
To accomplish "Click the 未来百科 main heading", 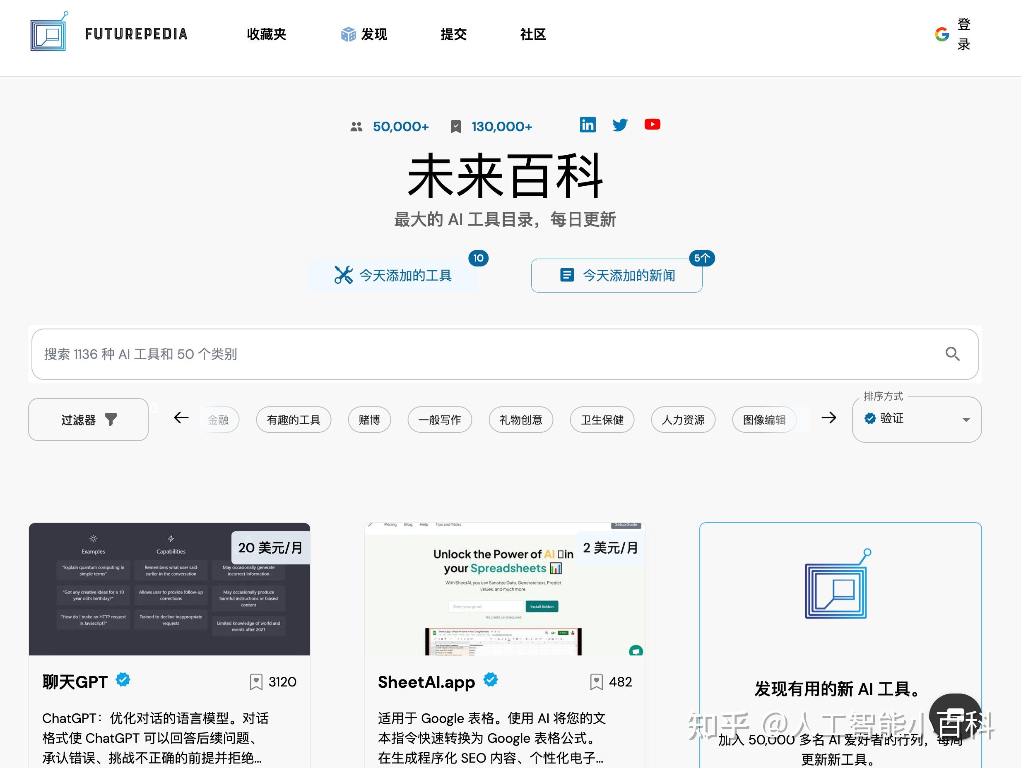I will coord(506,176).
